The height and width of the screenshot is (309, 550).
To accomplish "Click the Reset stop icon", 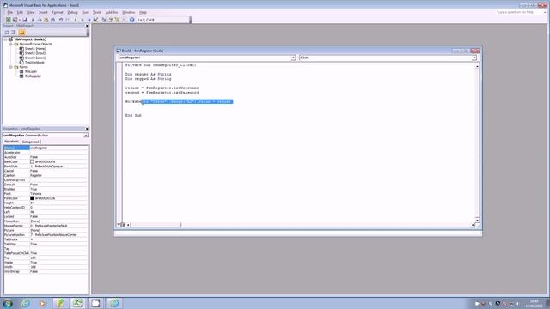I will (89, 20).
